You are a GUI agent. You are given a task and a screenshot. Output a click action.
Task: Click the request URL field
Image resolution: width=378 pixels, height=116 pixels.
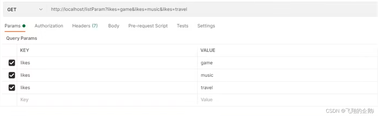(212, 9)
